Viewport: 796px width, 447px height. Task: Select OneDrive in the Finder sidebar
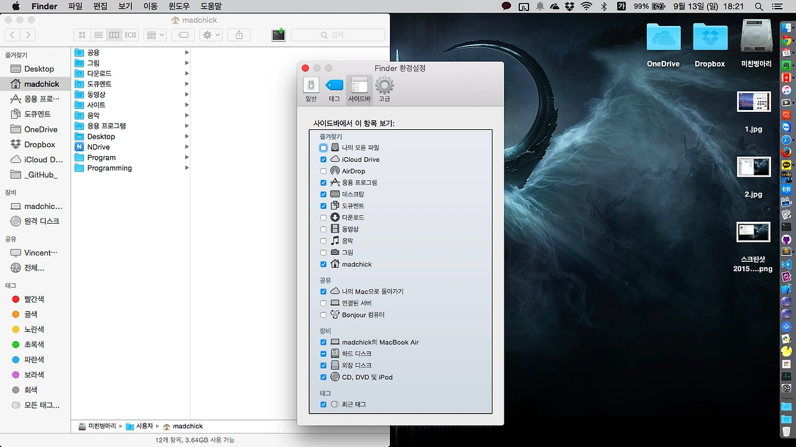40,129
